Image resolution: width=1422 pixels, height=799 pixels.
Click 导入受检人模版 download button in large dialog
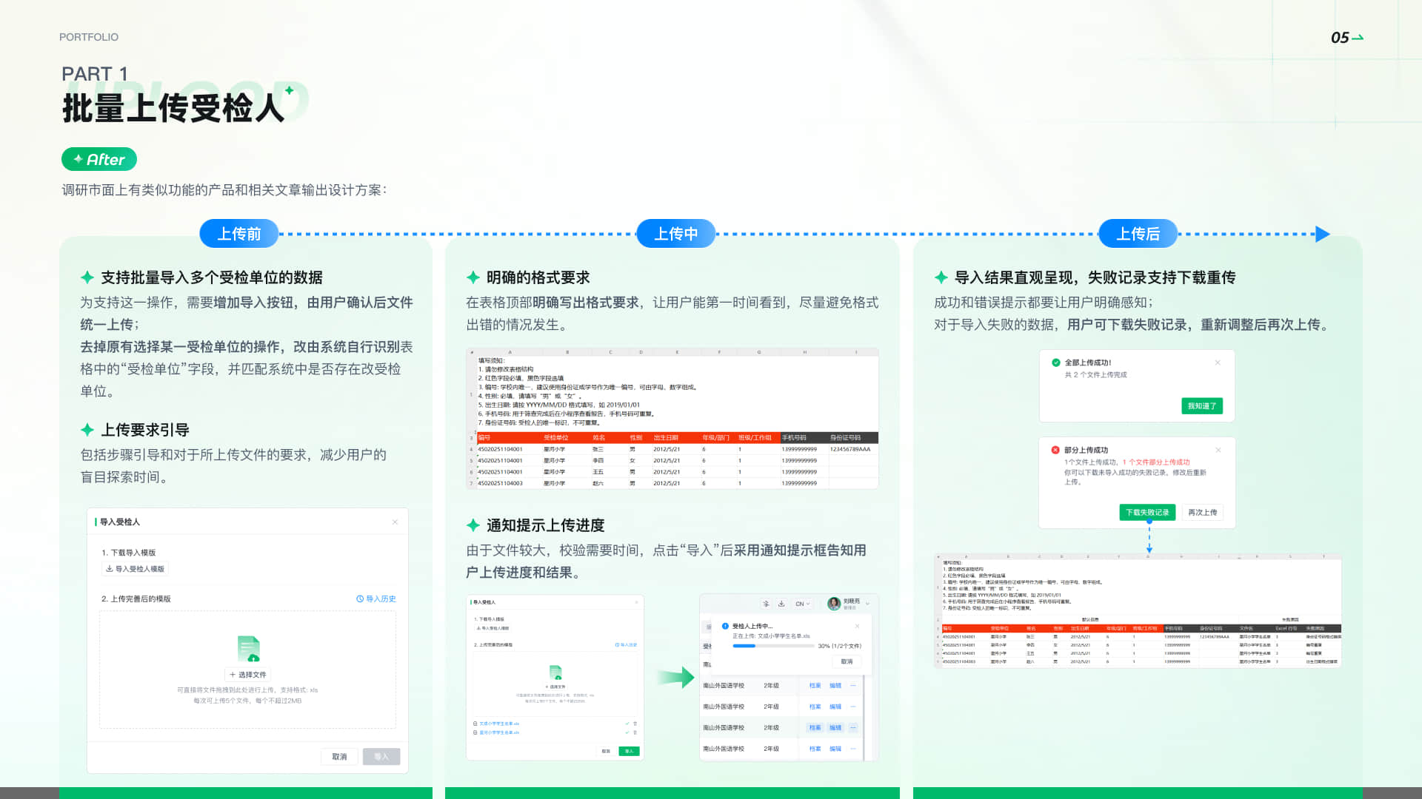point(135,569)
